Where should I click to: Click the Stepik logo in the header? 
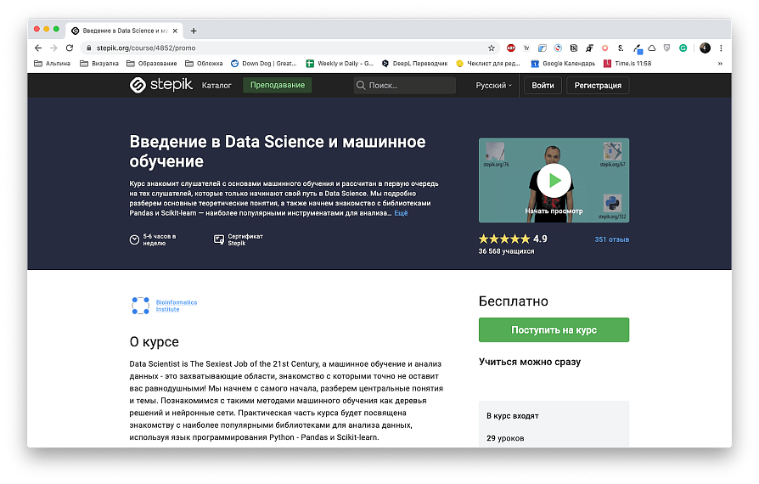(x=161, y=85)
